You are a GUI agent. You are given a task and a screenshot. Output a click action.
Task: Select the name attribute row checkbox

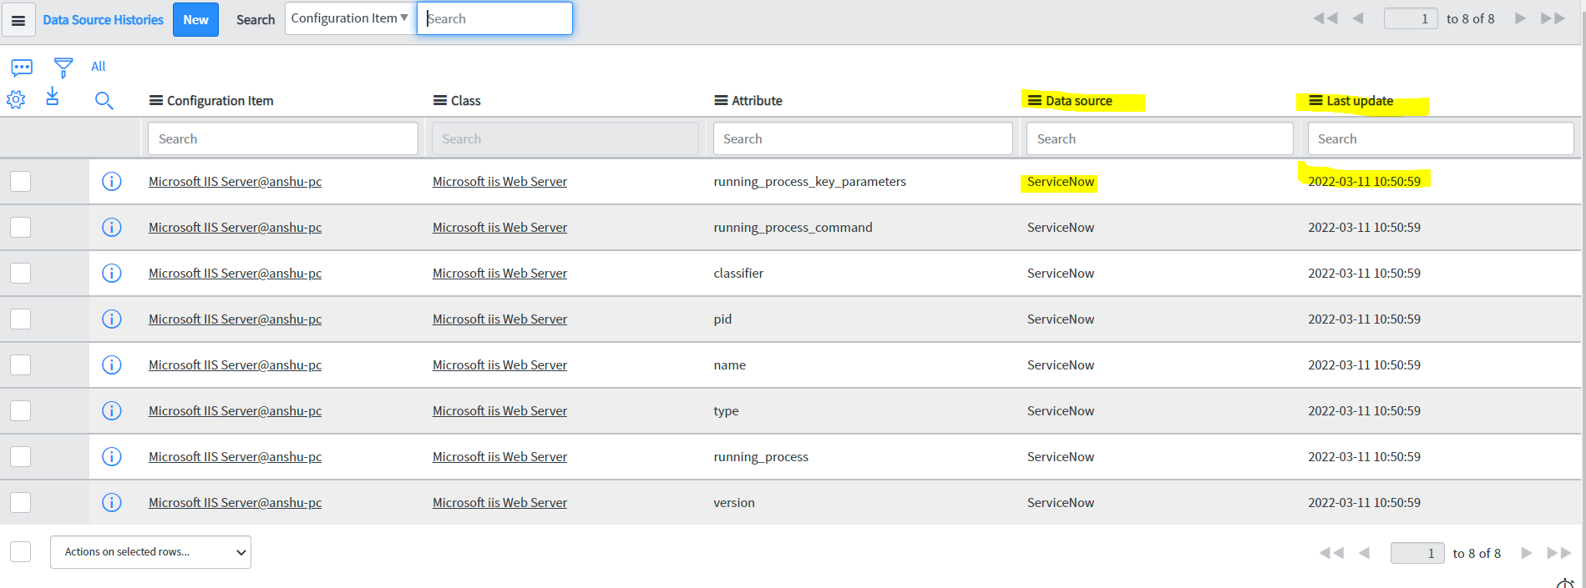tap(21, 364)
